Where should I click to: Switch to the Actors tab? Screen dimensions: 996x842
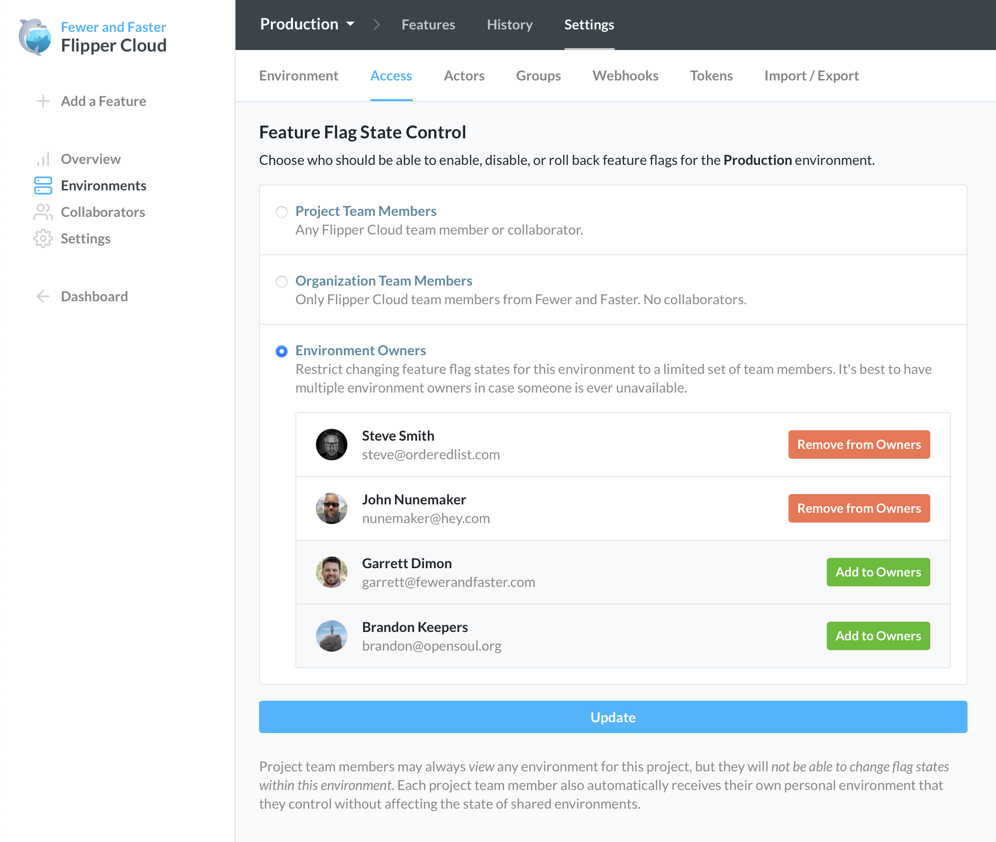[x=464, y=76]
